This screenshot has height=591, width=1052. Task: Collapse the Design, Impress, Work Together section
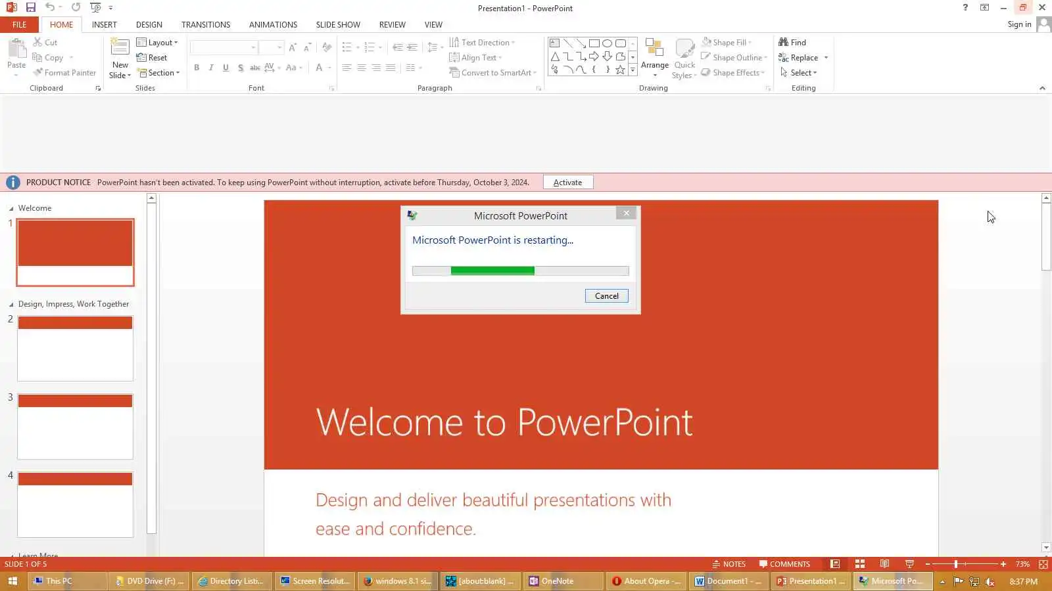[x=11, y=305]
